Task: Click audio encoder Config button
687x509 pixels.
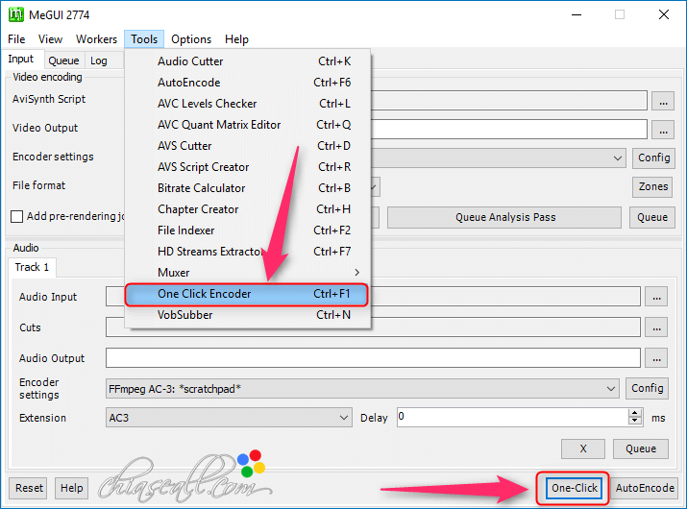Action: [x=647, y=388]
